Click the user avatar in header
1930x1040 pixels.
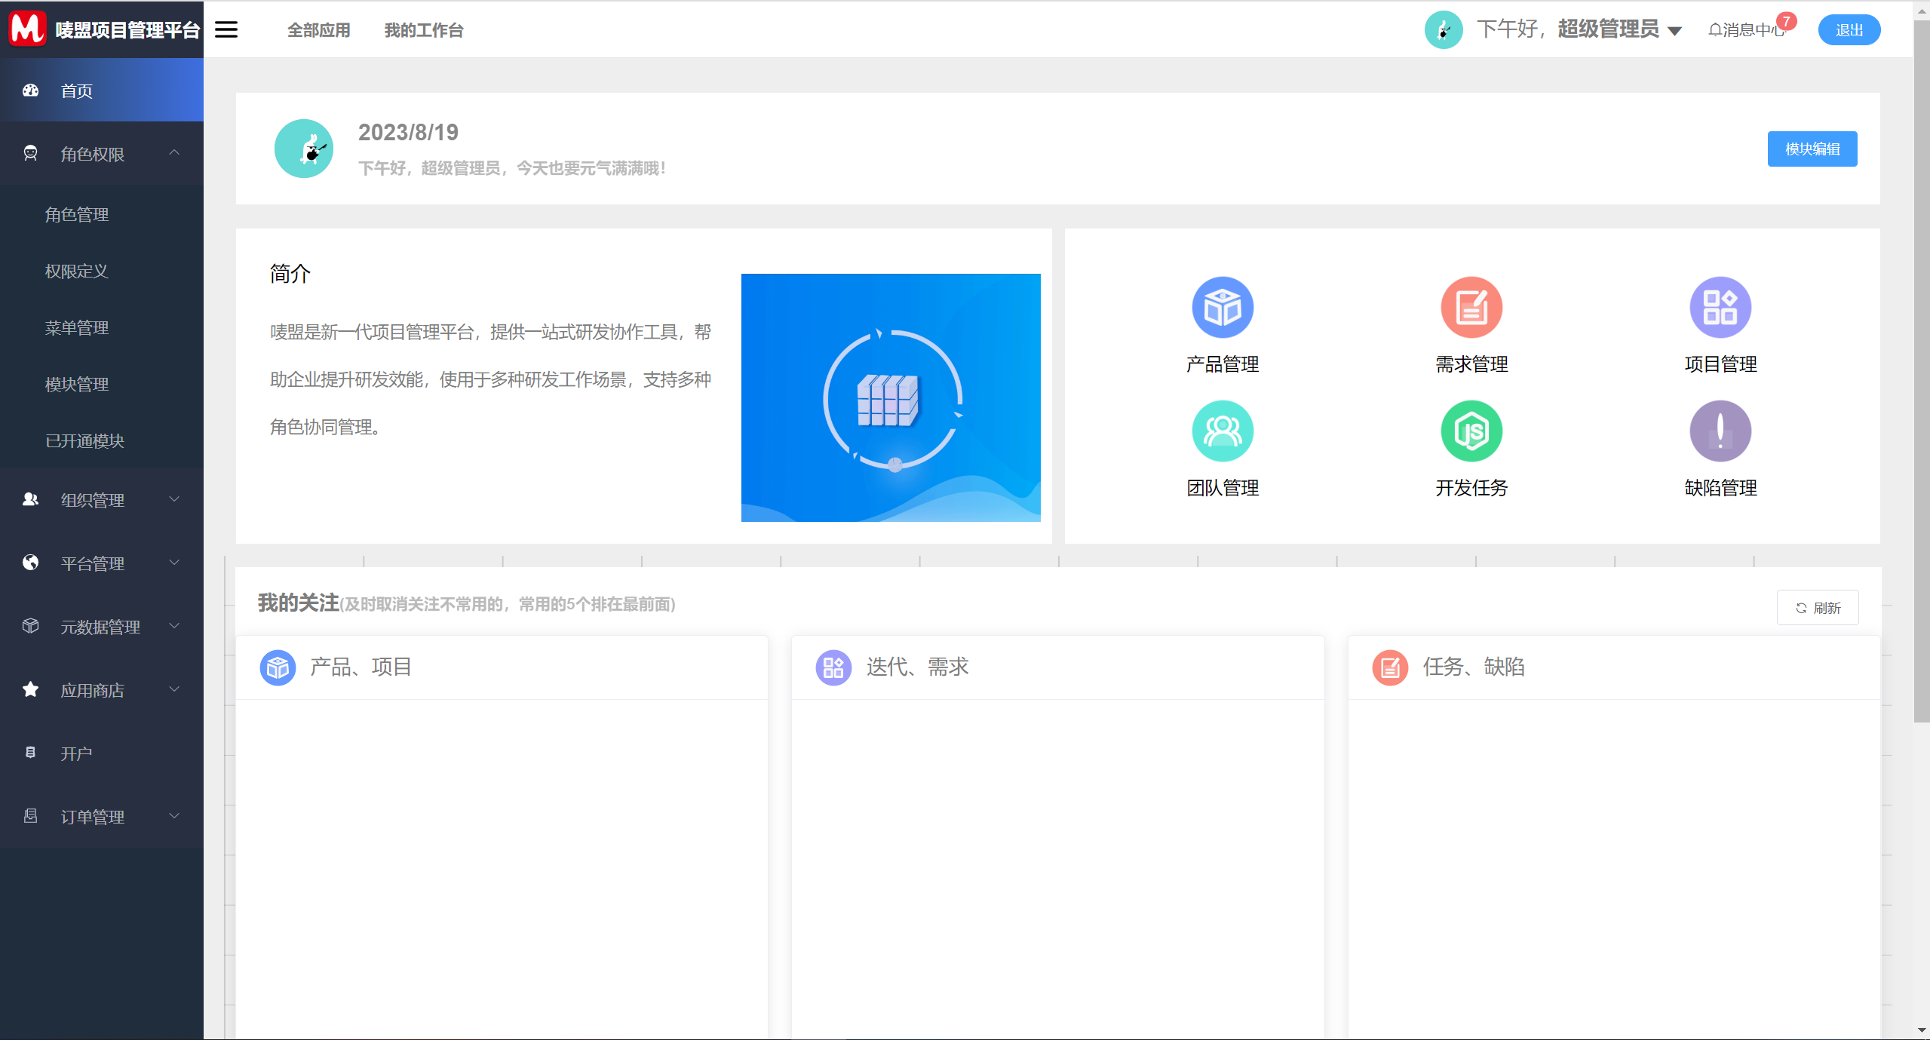click(1443, 30)
